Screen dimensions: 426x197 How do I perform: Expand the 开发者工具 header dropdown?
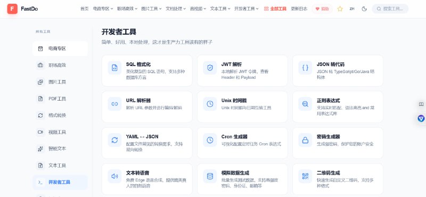coord(247,9)
